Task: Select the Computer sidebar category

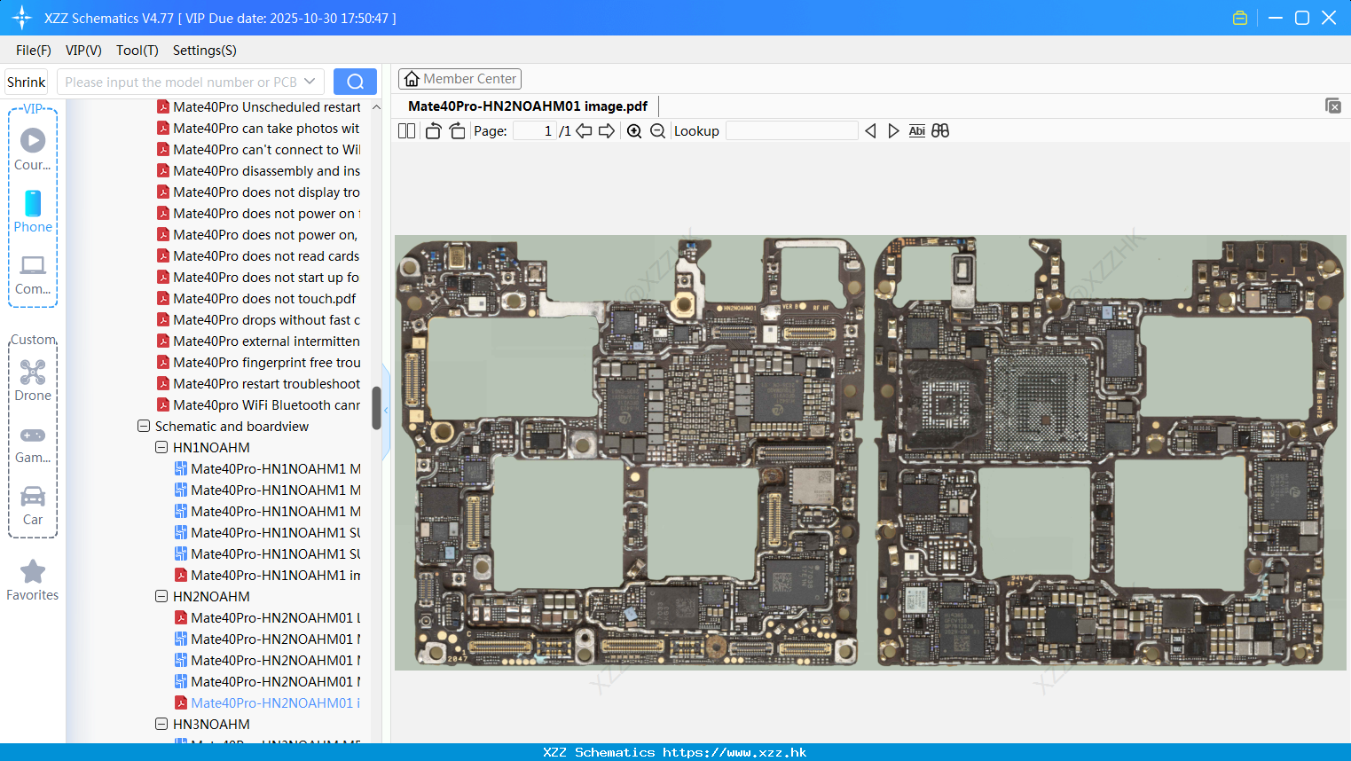Action: point(33,274)
